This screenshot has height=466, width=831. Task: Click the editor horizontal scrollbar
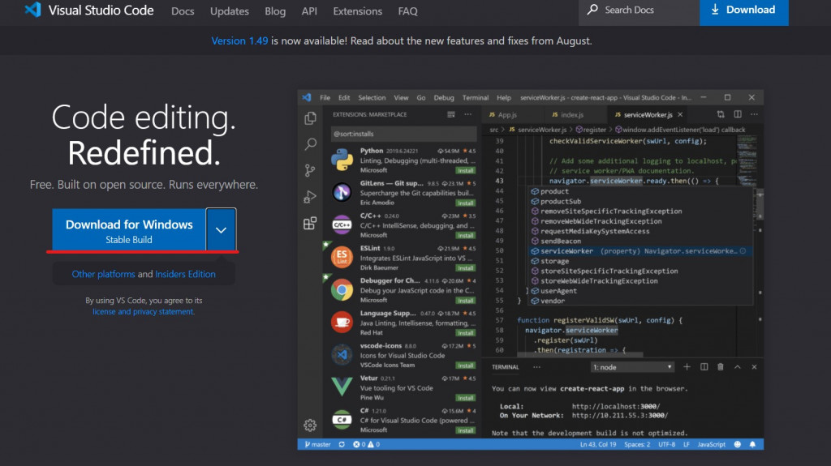[580, 354]
